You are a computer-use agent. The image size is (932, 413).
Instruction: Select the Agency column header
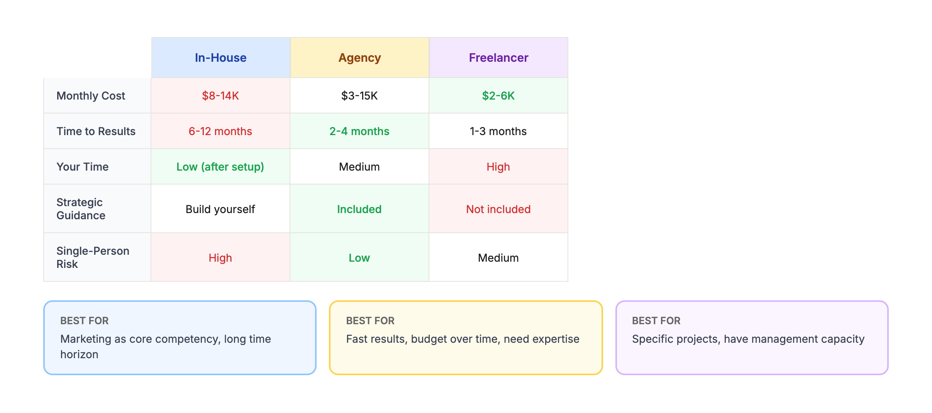(359, 58)
